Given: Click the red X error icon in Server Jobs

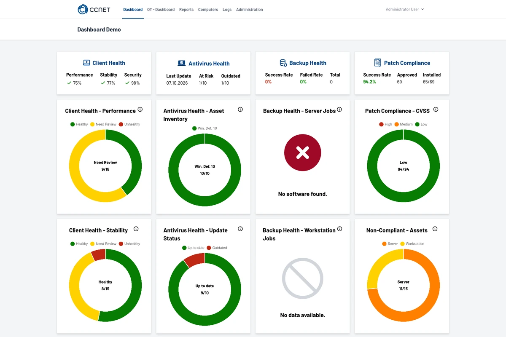Looking at the screenshot, I should coord(303,152).
